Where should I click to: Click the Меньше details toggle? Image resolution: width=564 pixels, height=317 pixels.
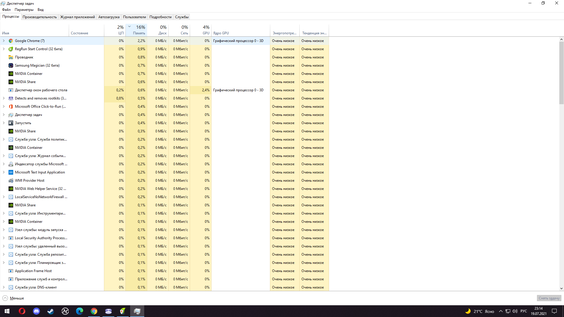coord(13,298)
